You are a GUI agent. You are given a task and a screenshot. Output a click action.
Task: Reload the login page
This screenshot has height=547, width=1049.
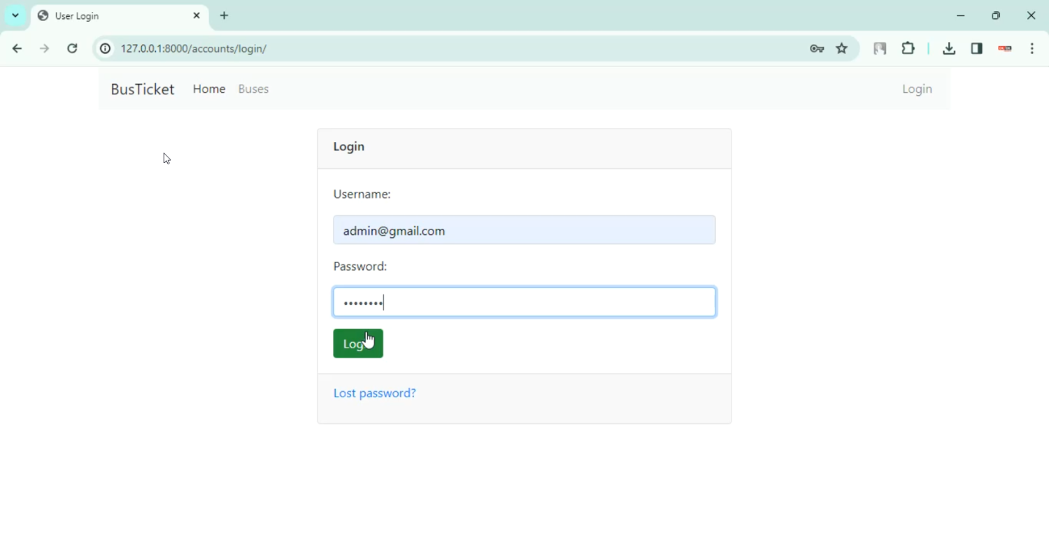click(x=72, y=49)
